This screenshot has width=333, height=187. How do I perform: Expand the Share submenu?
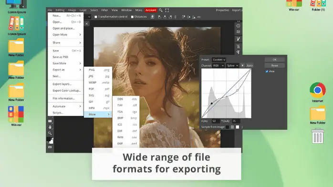pos(66,42)
